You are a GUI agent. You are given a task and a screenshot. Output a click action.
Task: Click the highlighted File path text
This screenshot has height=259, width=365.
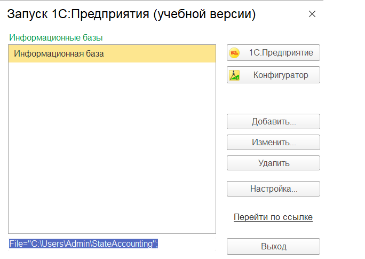(x=83, y=244)
